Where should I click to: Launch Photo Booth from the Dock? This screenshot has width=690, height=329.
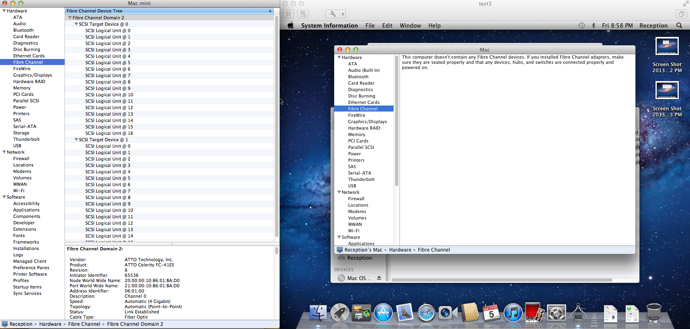534,313
